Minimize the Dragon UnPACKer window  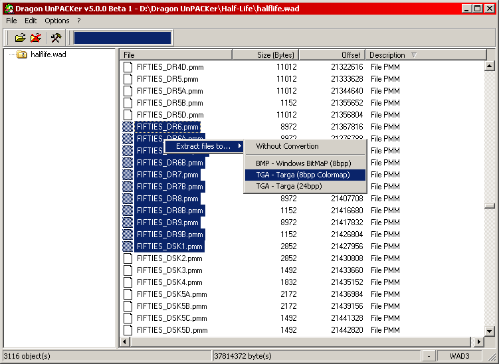(466, 8)
